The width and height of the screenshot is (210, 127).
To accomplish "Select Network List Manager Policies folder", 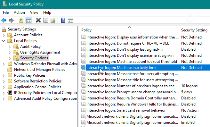I will coord(39,70).
